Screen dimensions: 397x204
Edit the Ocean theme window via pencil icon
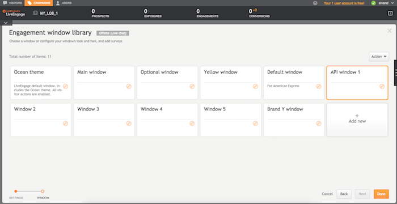point(66,86)
